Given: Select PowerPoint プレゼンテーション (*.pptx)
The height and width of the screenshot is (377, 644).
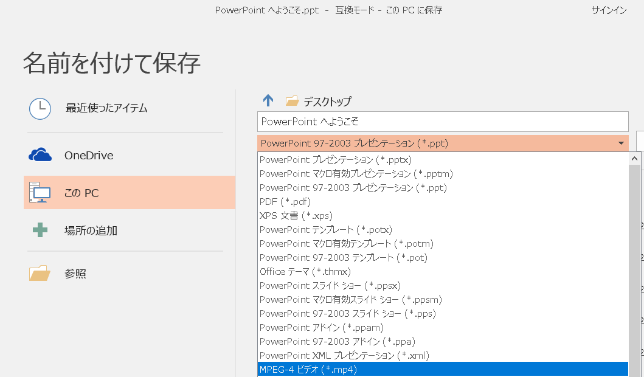Looking at the screenshot, I should click(x=443, y=160).
